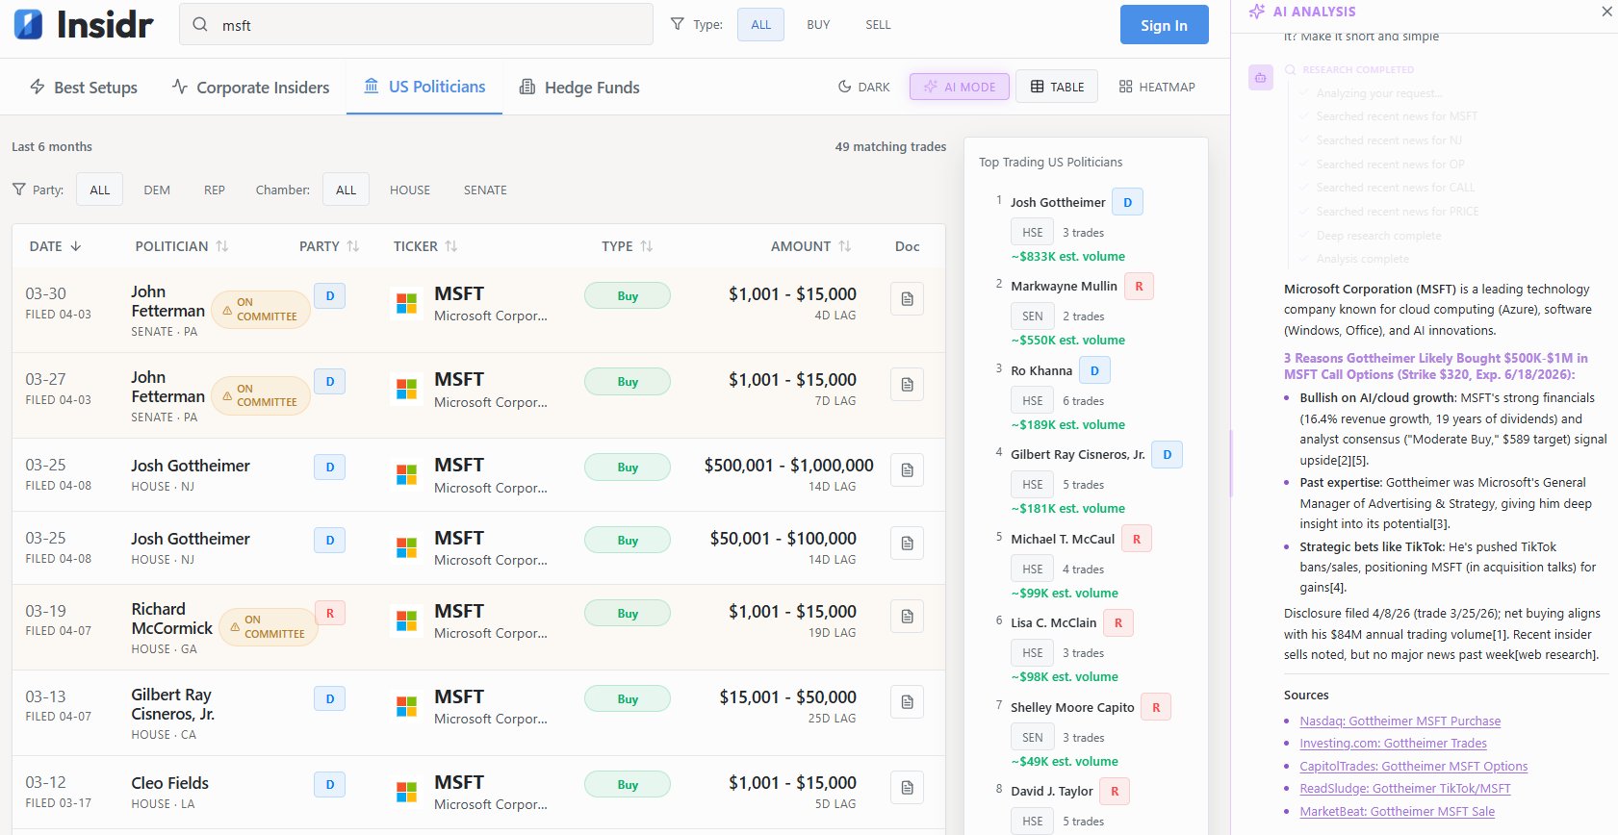Close the AI Analysis panel
Screen dimensions: 1618x835
pos(1606,12)
